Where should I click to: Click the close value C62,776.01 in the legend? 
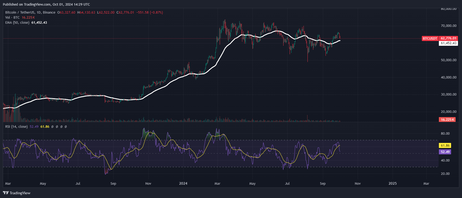(x=125, y=13)
